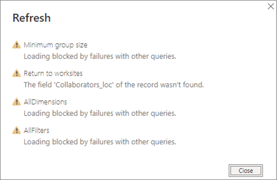This screenshot has height=180, width=277.
Task: Select the AllFilters query entry
Action: pyautogui.click(x=36, y=130)
